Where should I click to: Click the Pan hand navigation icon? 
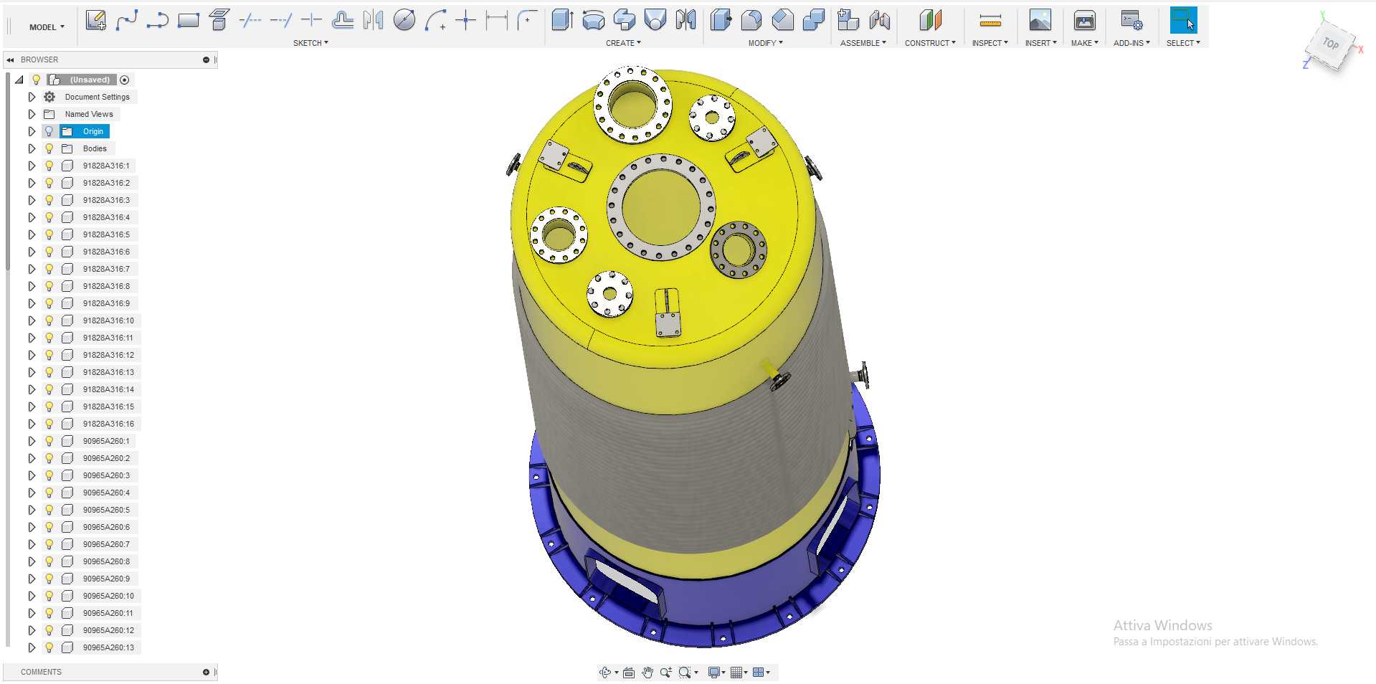[647, 672]
